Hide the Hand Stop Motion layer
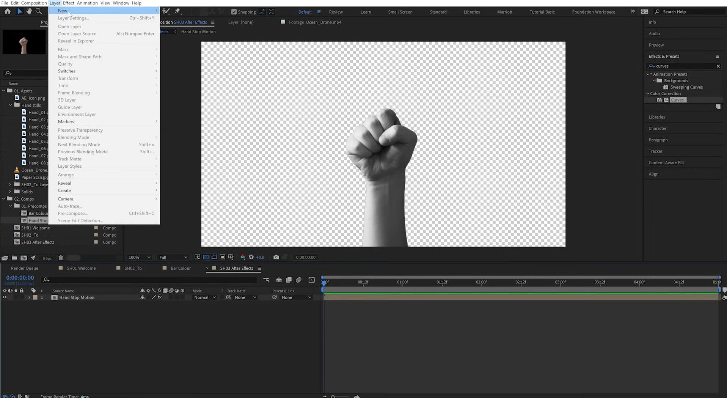727x398 pixels. pyautogui.click(x=5, y=297)
